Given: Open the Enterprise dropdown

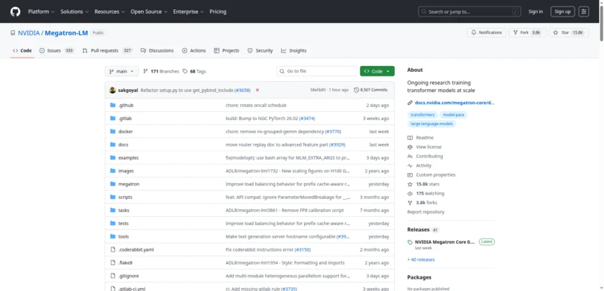Looking at the screenshot, I should point(188,11).
